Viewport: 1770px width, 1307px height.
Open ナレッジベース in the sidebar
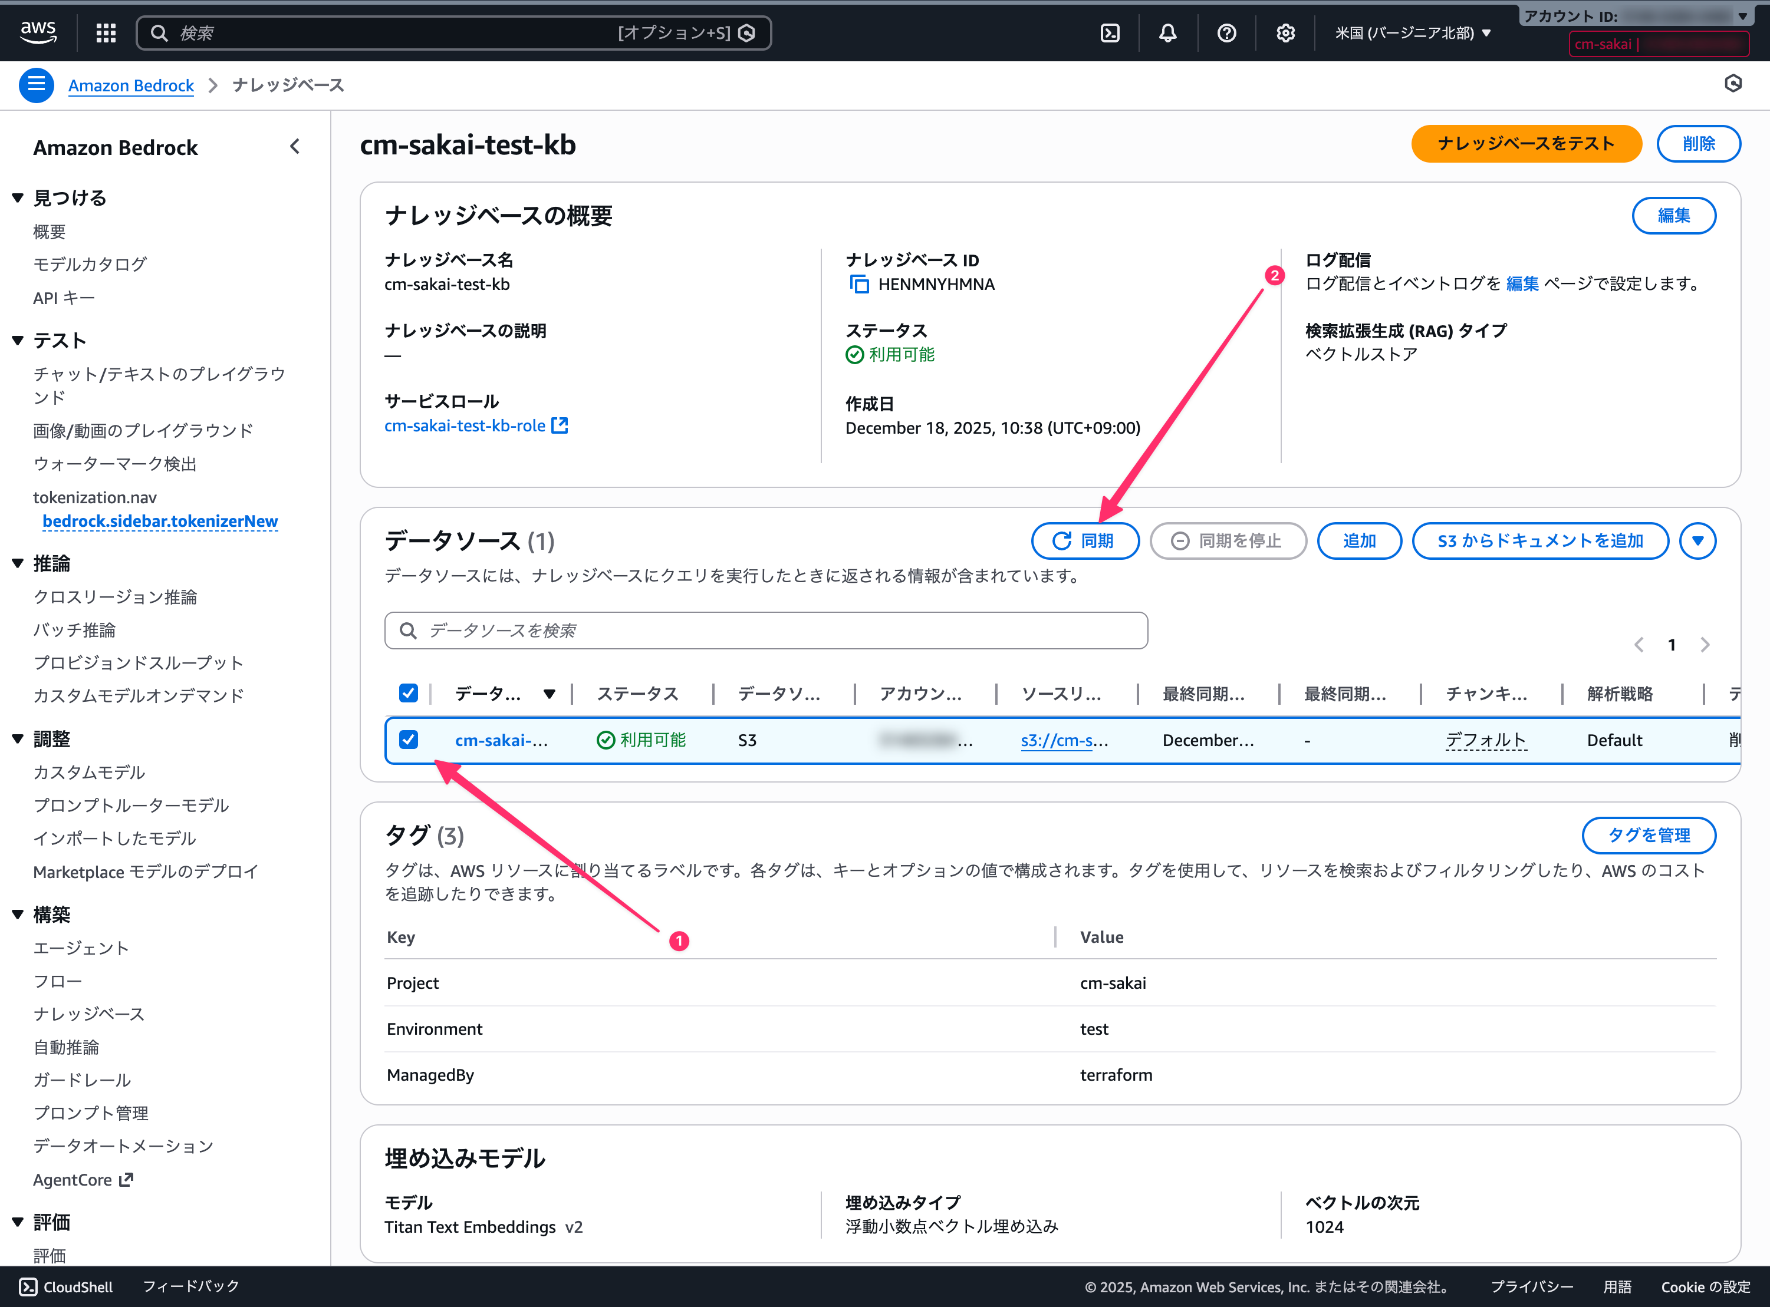[88, 1014]
